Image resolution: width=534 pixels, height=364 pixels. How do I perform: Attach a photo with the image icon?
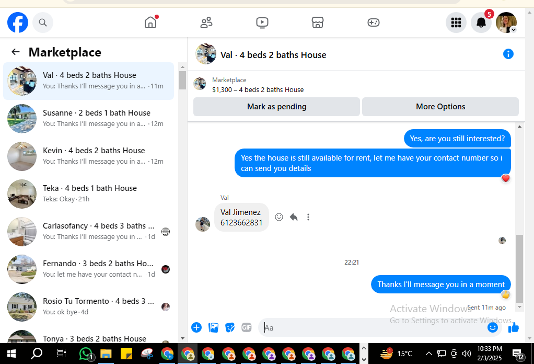(213, 327)
